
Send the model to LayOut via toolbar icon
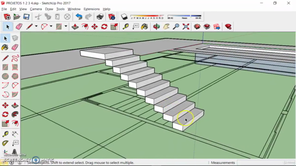pos(217,27)
